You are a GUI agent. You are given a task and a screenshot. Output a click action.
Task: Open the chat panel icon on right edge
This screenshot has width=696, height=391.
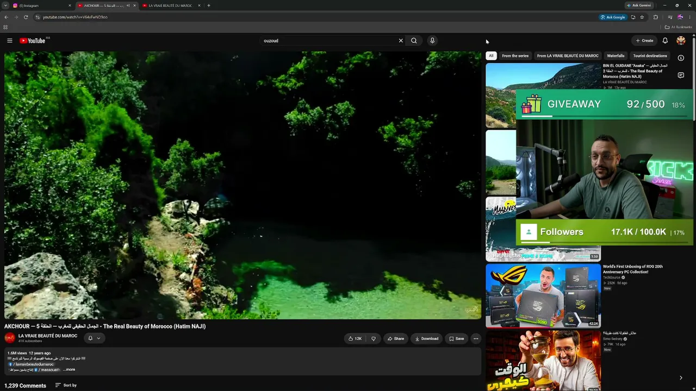[681, 75]
